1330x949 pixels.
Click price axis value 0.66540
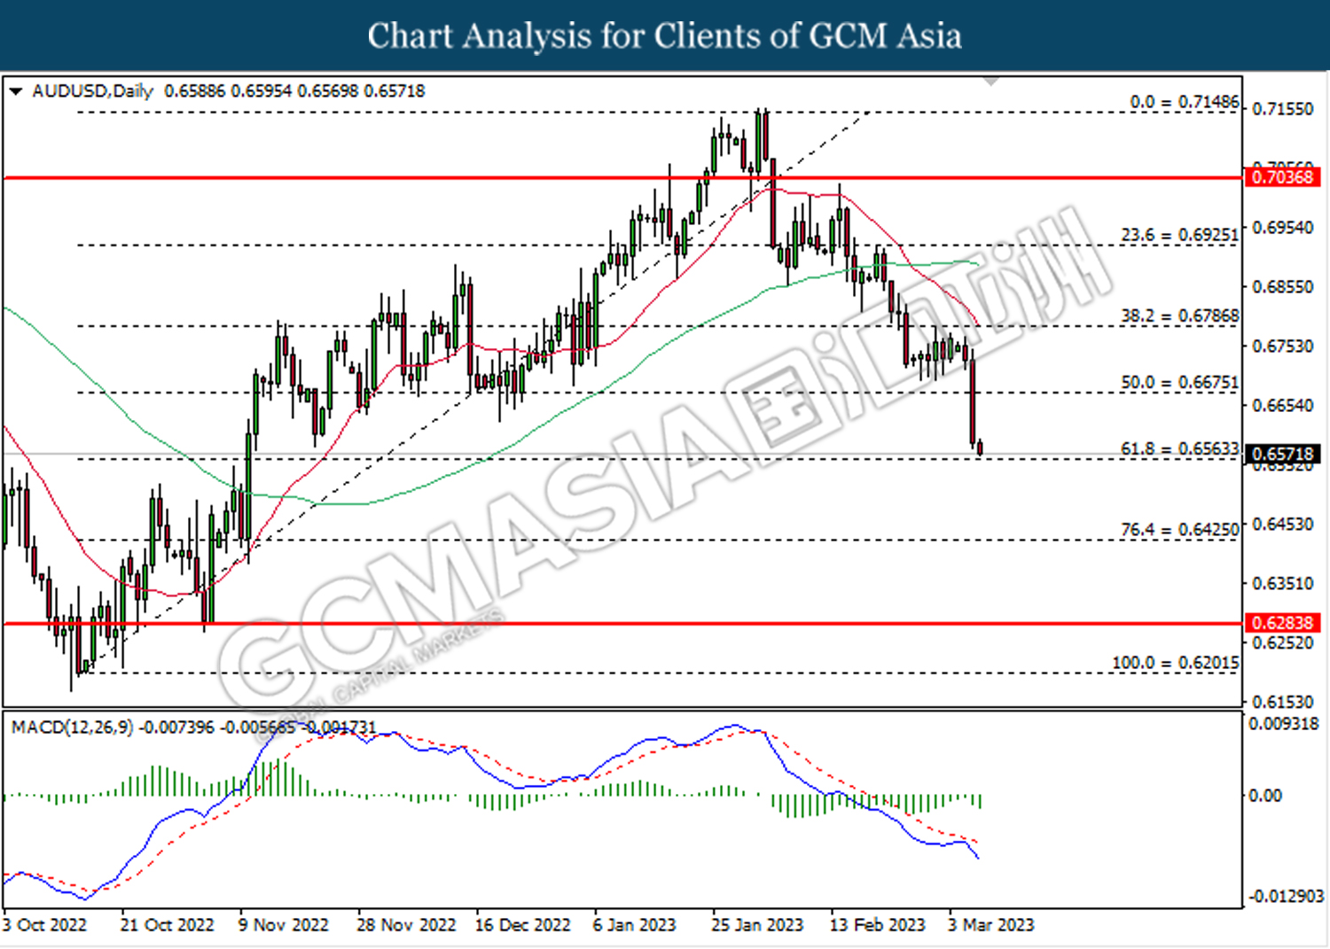[x=1282, y=406]
